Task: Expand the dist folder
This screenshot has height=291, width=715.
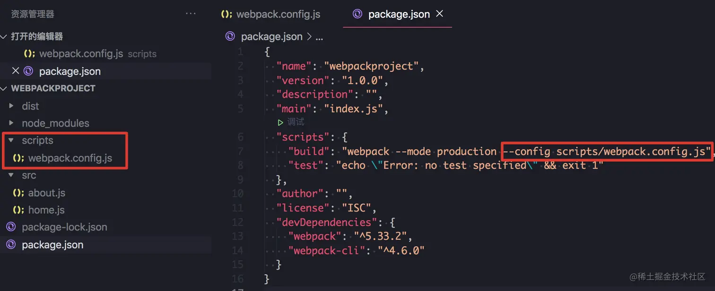Action: click(11, 106)
